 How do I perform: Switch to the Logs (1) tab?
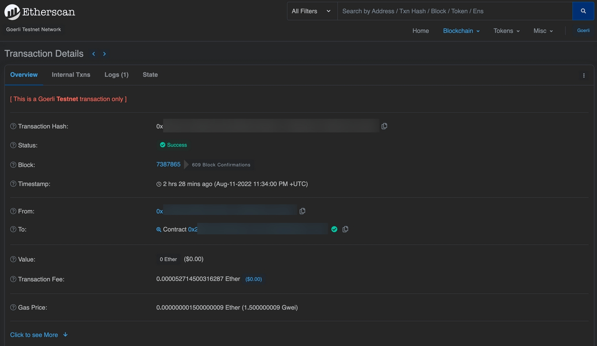pos(117,75)
